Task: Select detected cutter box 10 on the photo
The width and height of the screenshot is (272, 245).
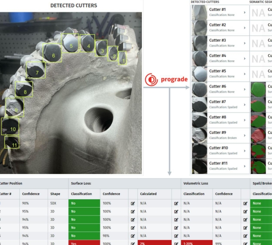Action: tap(10, 127)
